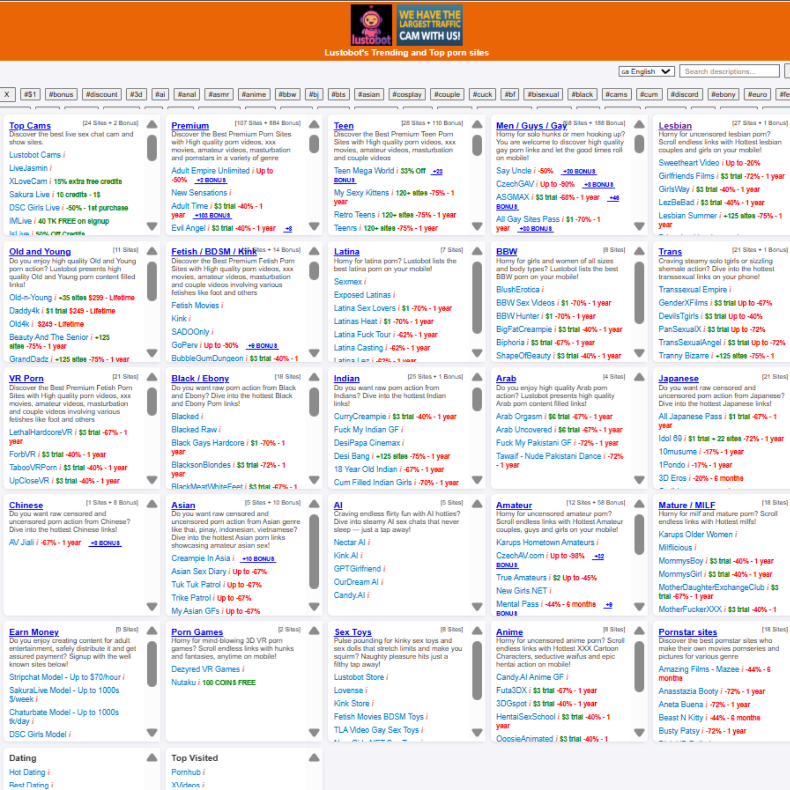Open the Karups Hometown Amateurs link
Image resolution: width=790 pixels, height=790 pixels.
click(545, 542)
